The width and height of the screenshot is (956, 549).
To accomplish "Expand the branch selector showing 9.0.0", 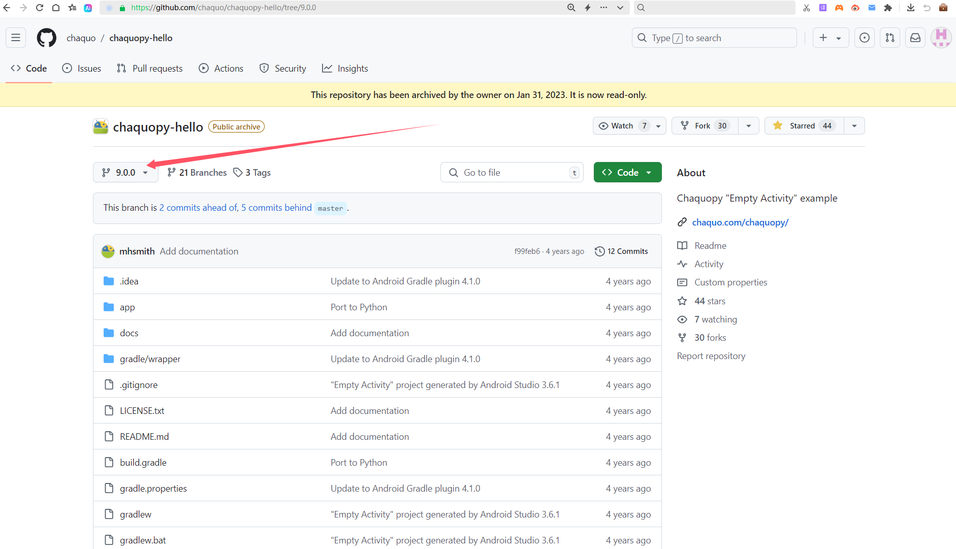I will pyautogui.click(x=125, y=172).
